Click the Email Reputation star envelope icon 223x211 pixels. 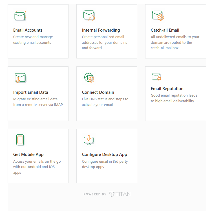(x=156, y=77)
